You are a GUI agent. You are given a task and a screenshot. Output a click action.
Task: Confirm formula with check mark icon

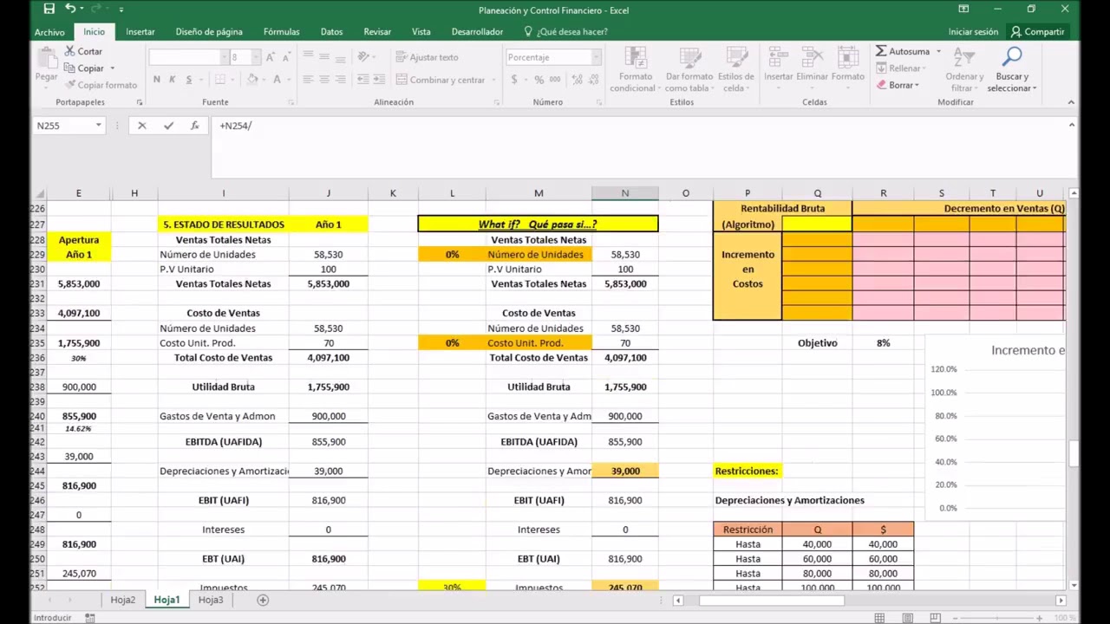pyautogui.click(x=168, y=126)
